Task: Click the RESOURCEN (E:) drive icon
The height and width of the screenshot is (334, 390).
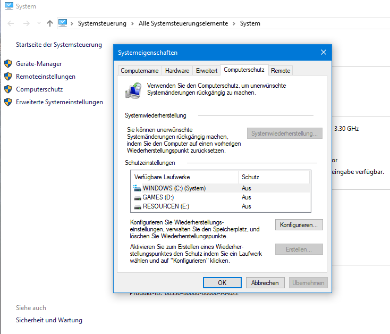Action: (137, 207)
